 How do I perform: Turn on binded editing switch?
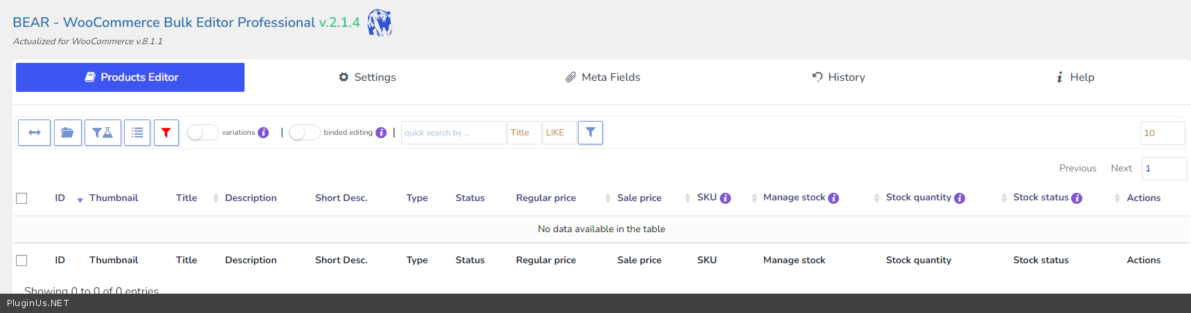(304, 133)
